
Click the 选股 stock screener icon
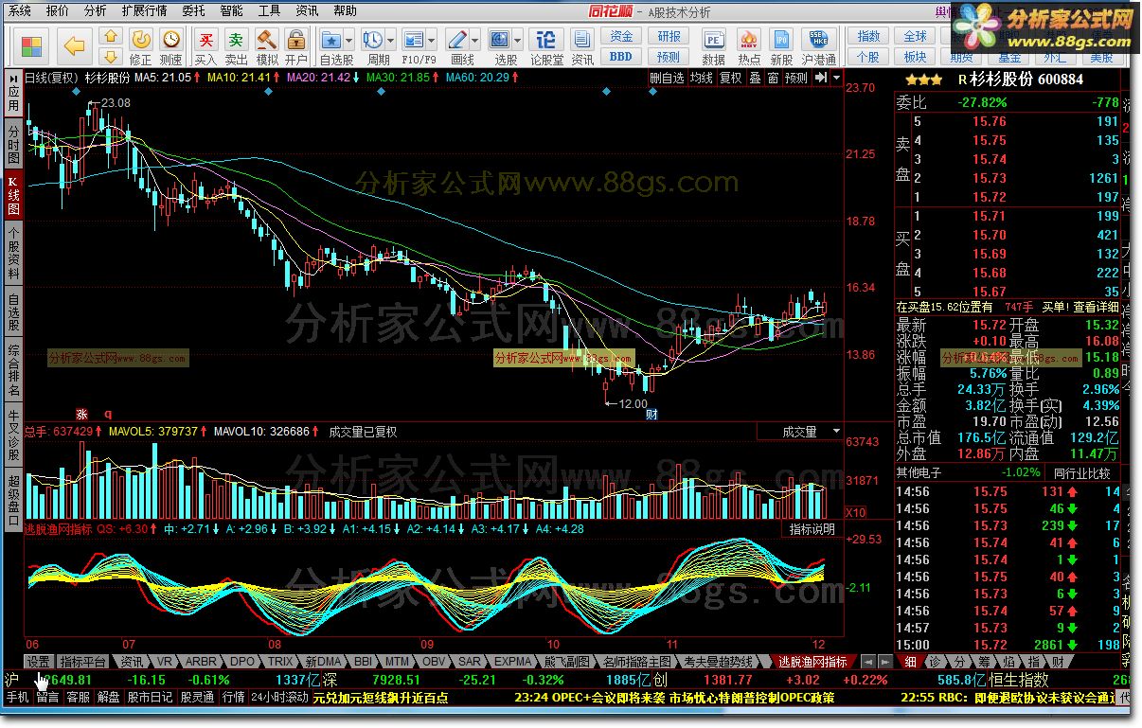(x=500, y=40)
